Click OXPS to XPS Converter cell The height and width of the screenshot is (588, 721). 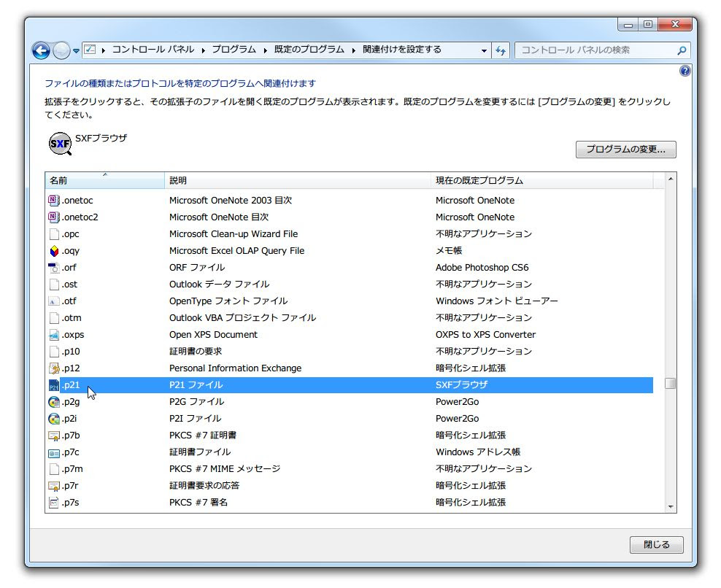pos(485,335)
